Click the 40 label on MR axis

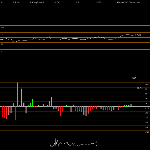(146, 99)
